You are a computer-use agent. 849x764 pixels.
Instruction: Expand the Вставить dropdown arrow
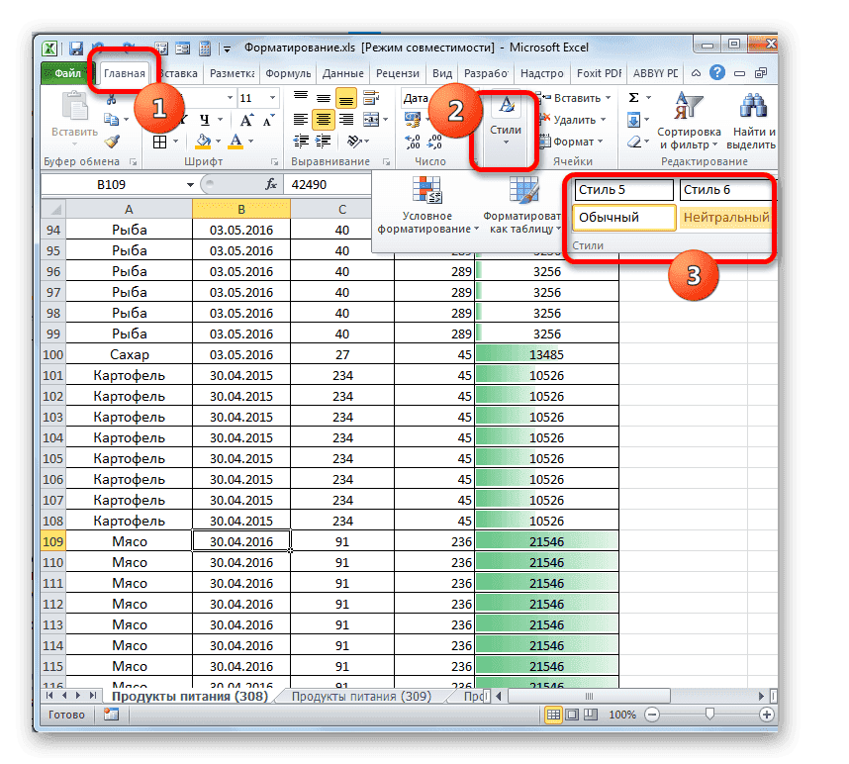pyautogui.click(x=609, y=98)
